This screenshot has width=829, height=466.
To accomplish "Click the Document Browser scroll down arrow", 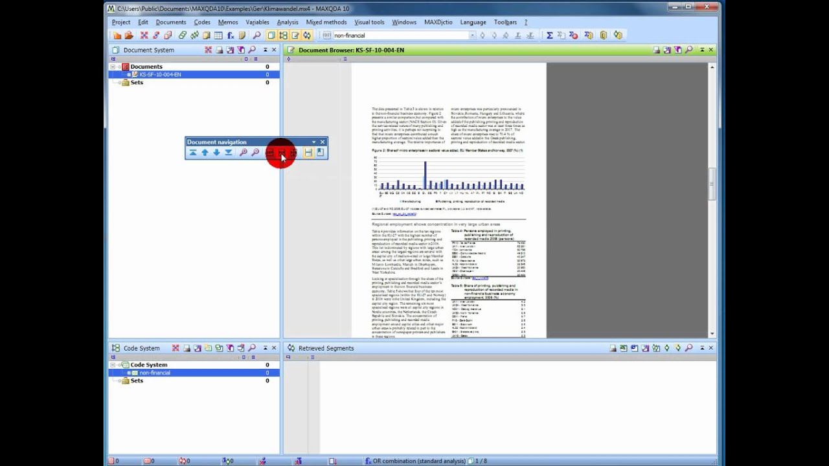I will point(712,334).
